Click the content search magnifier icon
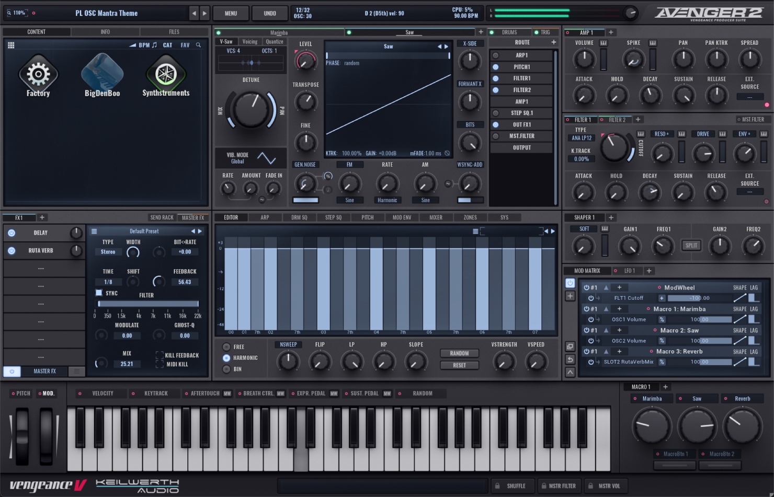 point(198,45)
